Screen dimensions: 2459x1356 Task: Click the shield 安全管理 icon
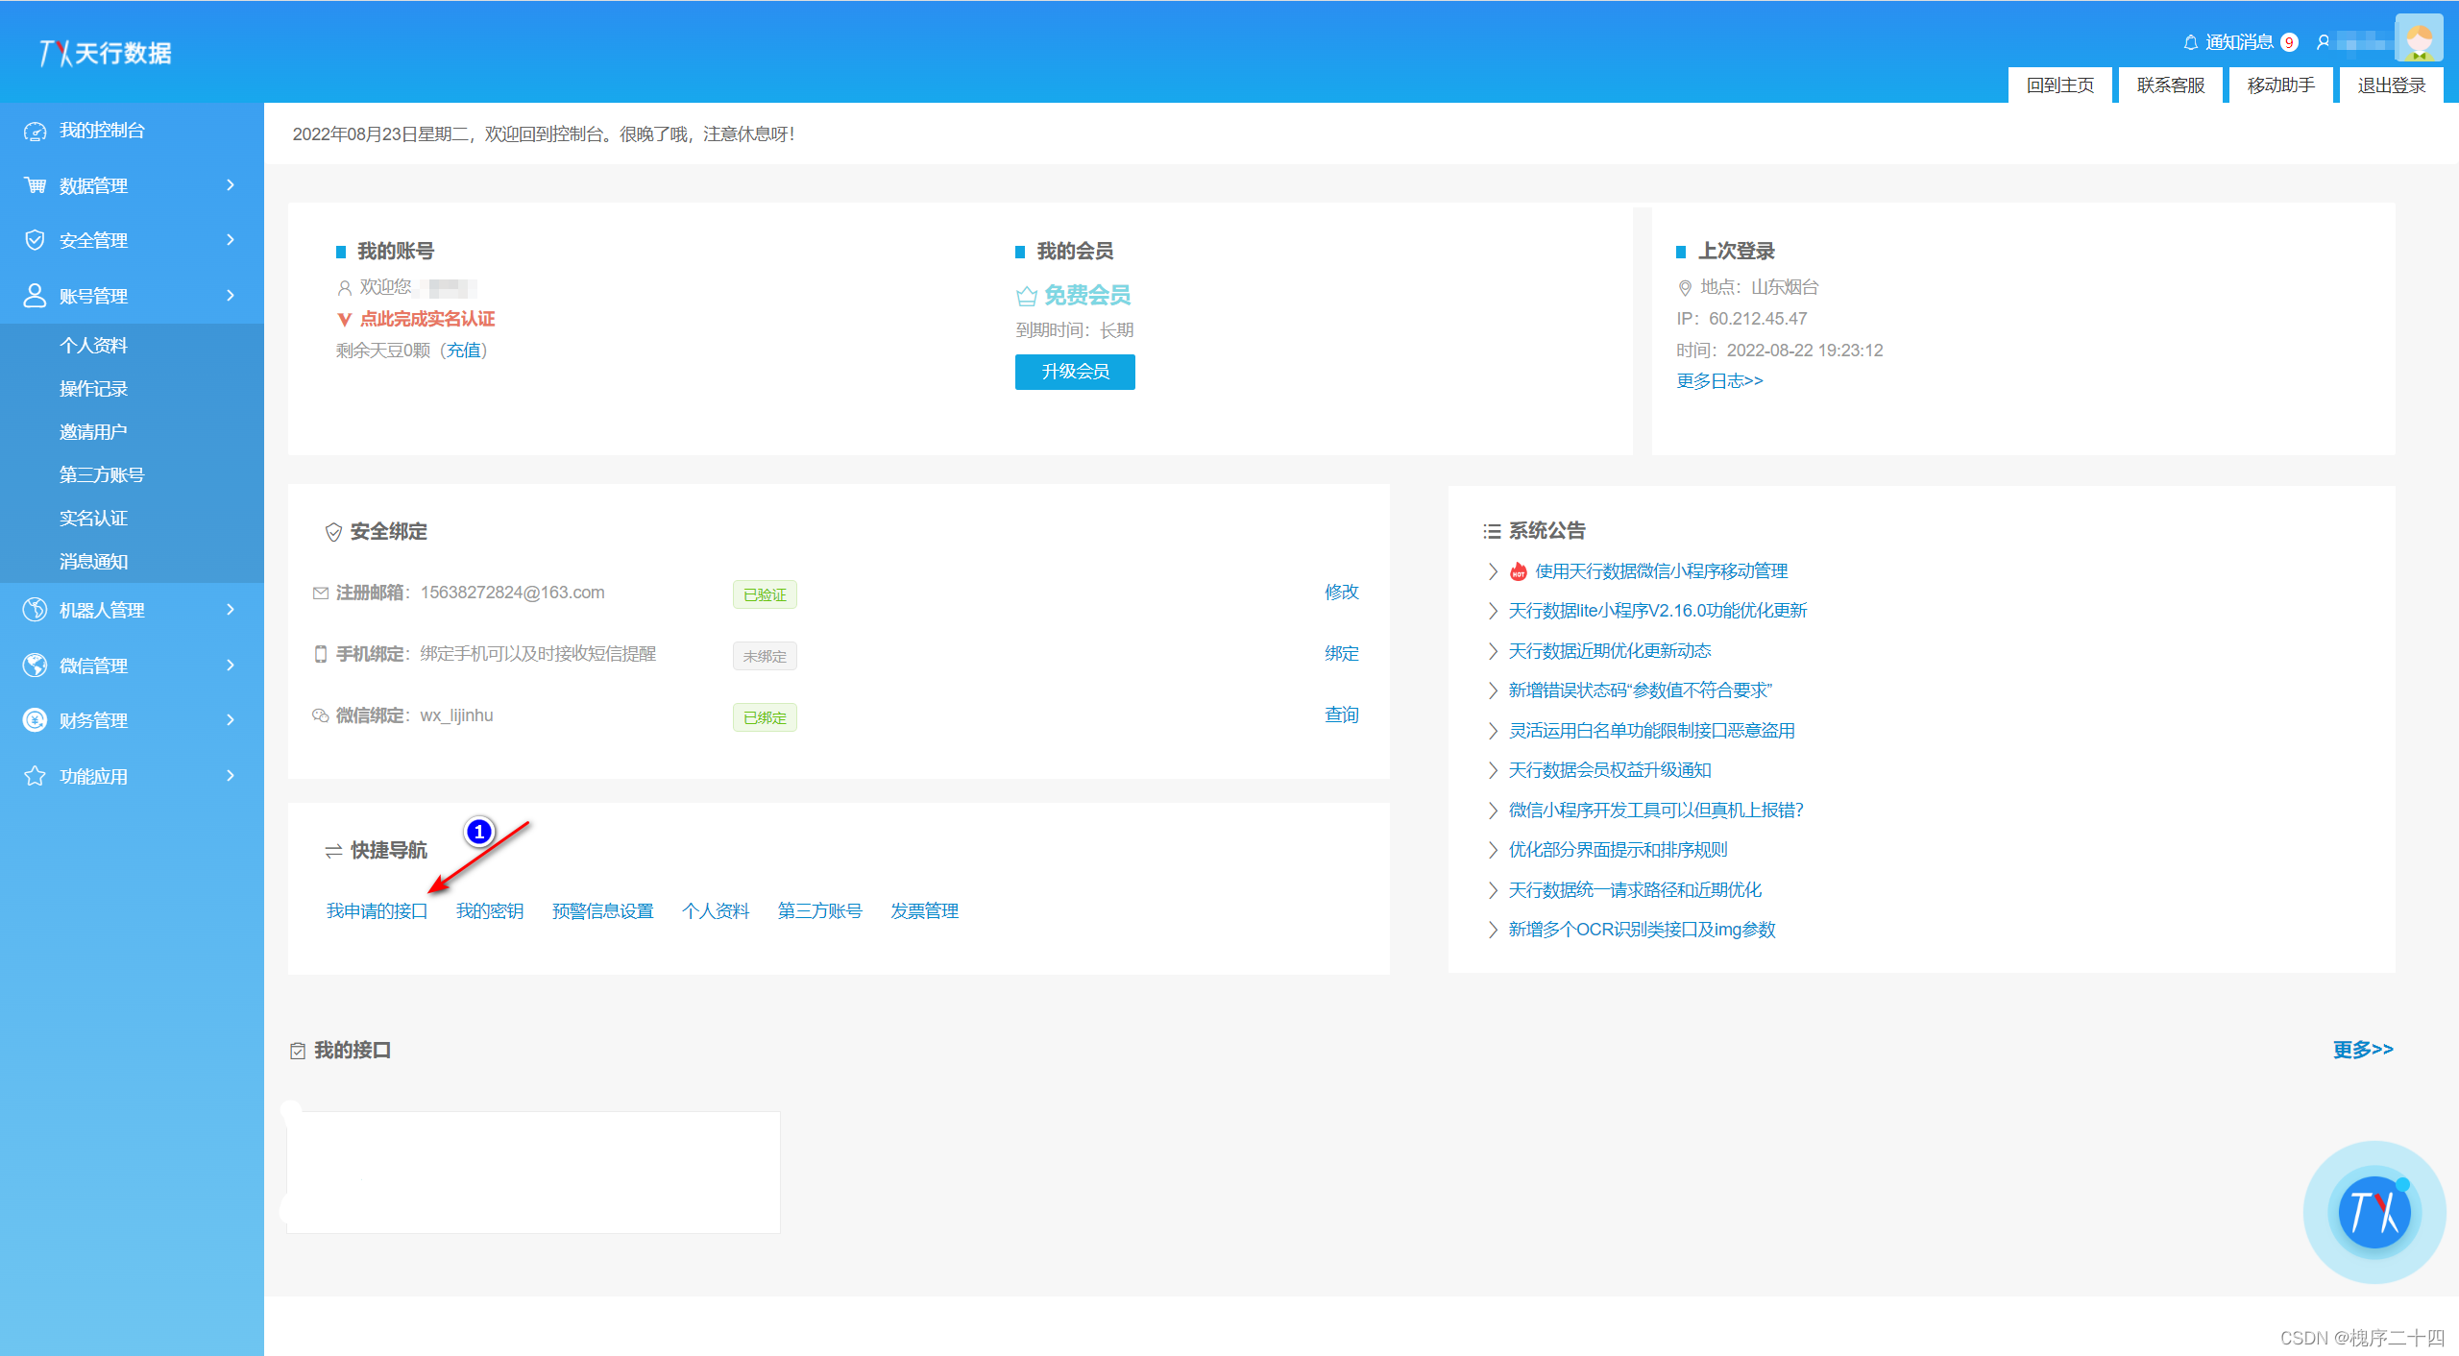click(x=35, y=240)
